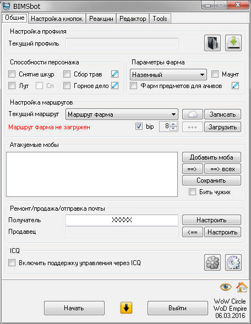Image resolution: width=251 pixels, height=324 pixels.
Task: Open the profile folder icon button
Action: point(212,43)
